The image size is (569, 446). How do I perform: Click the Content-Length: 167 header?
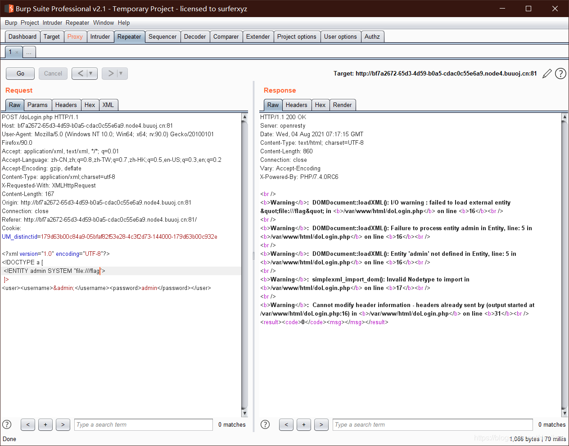click(28, 194)
